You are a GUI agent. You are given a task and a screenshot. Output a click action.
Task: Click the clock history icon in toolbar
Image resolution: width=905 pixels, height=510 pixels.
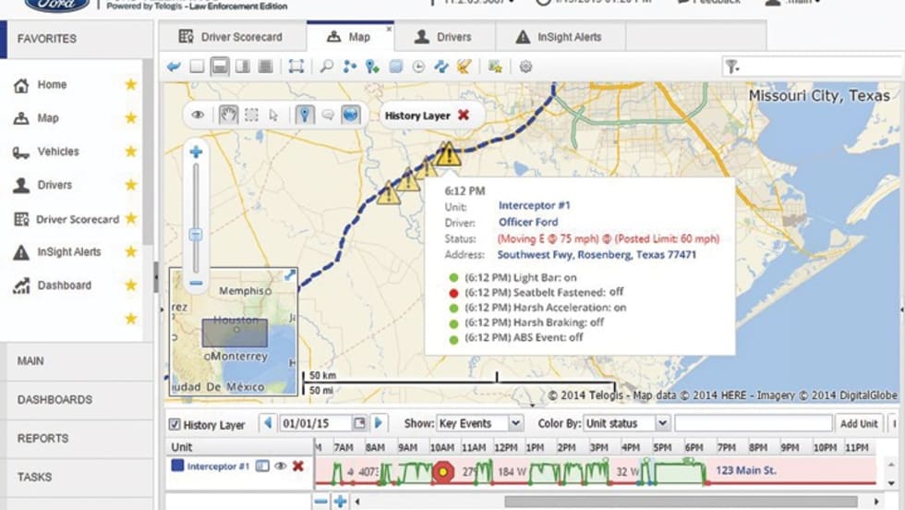[x=418, y=67]
